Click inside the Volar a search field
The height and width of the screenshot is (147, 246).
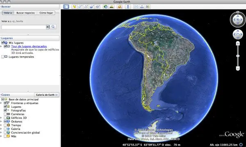24,27
